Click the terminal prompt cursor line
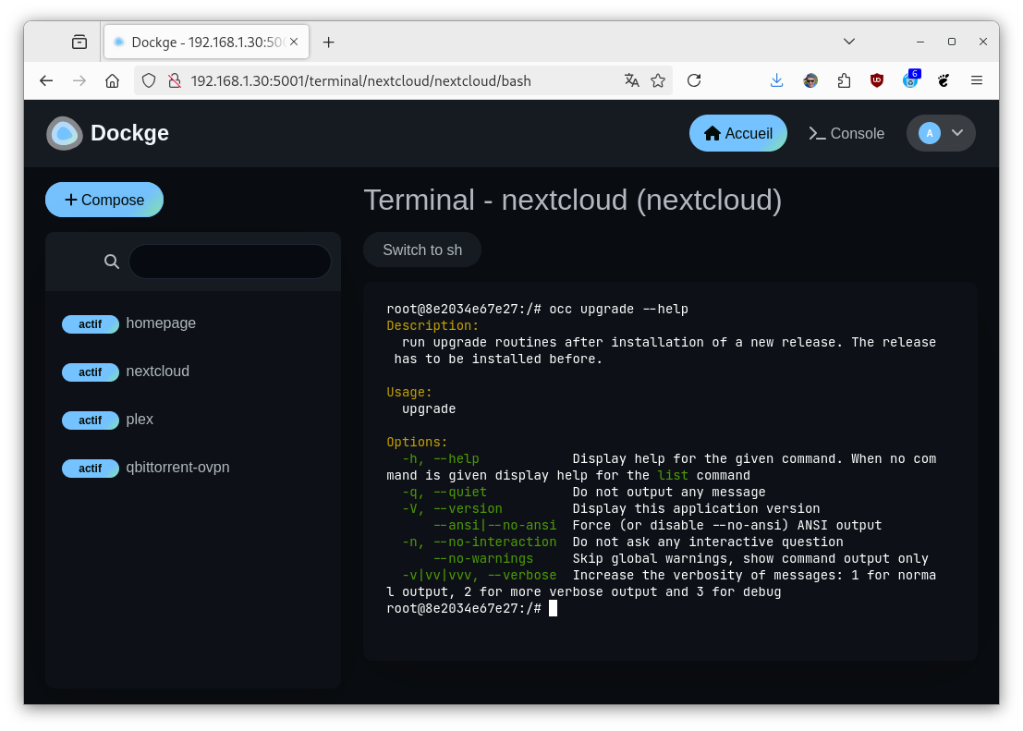Viewport: 1023px width, 731px height. 471,608
